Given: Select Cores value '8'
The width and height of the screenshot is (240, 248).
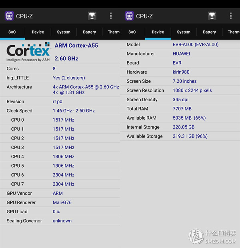Looking at the screenshot, I should coord(54,69).
